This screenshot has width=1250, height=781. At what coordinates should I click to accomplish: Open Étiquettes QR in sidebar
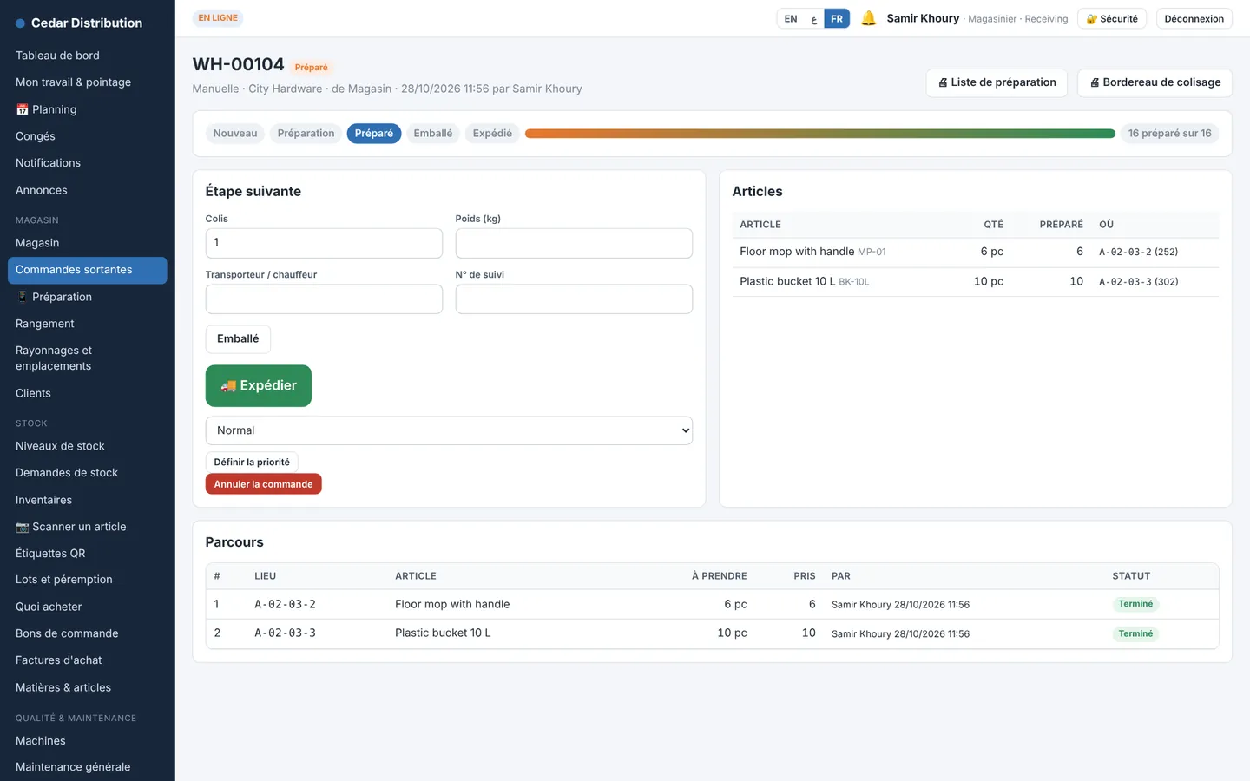(87, 554)
